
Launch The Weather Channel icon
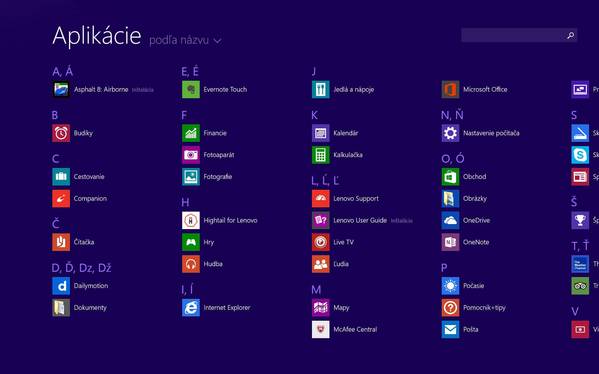tap(580, 264)
